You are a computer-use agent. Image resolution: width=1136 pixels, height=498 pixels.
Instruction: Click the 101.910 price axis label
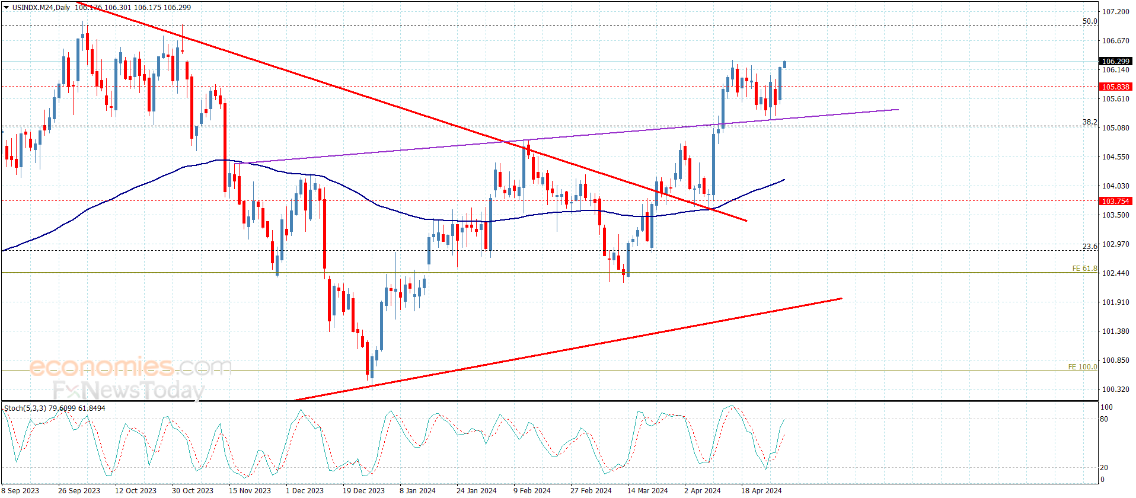tap(1115, 302)
